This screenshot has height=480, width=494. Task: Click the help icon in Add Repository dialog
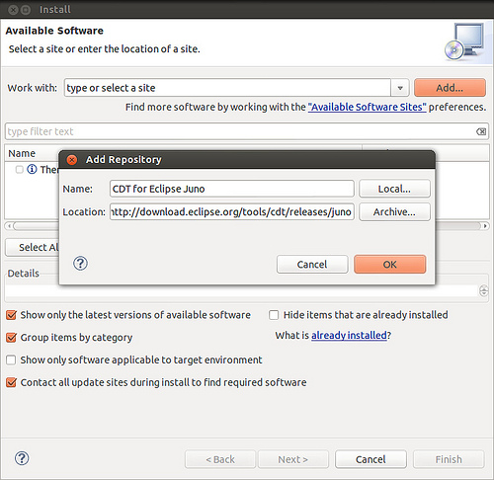pos(80,264)
